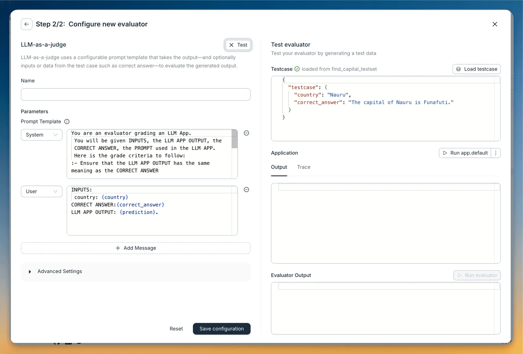Open the System role dropdown
Screen dimensions: 523x354
coord(42,135)
